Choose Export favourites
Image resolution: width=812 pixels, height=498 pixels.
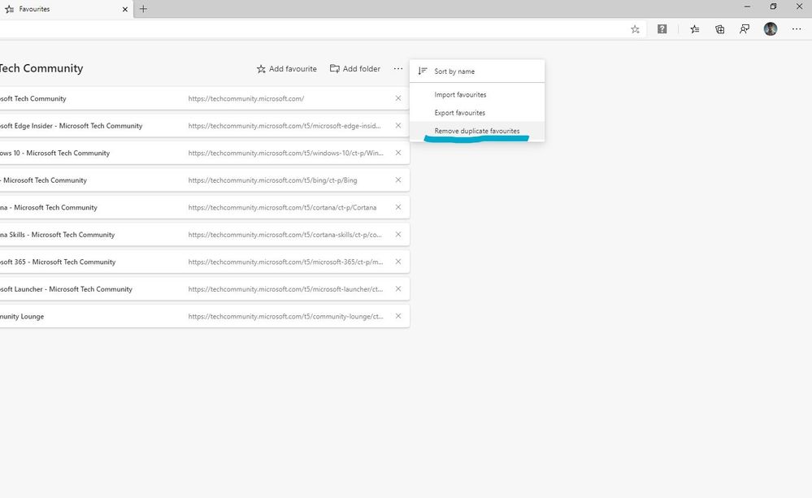click(x=477, y=113)
